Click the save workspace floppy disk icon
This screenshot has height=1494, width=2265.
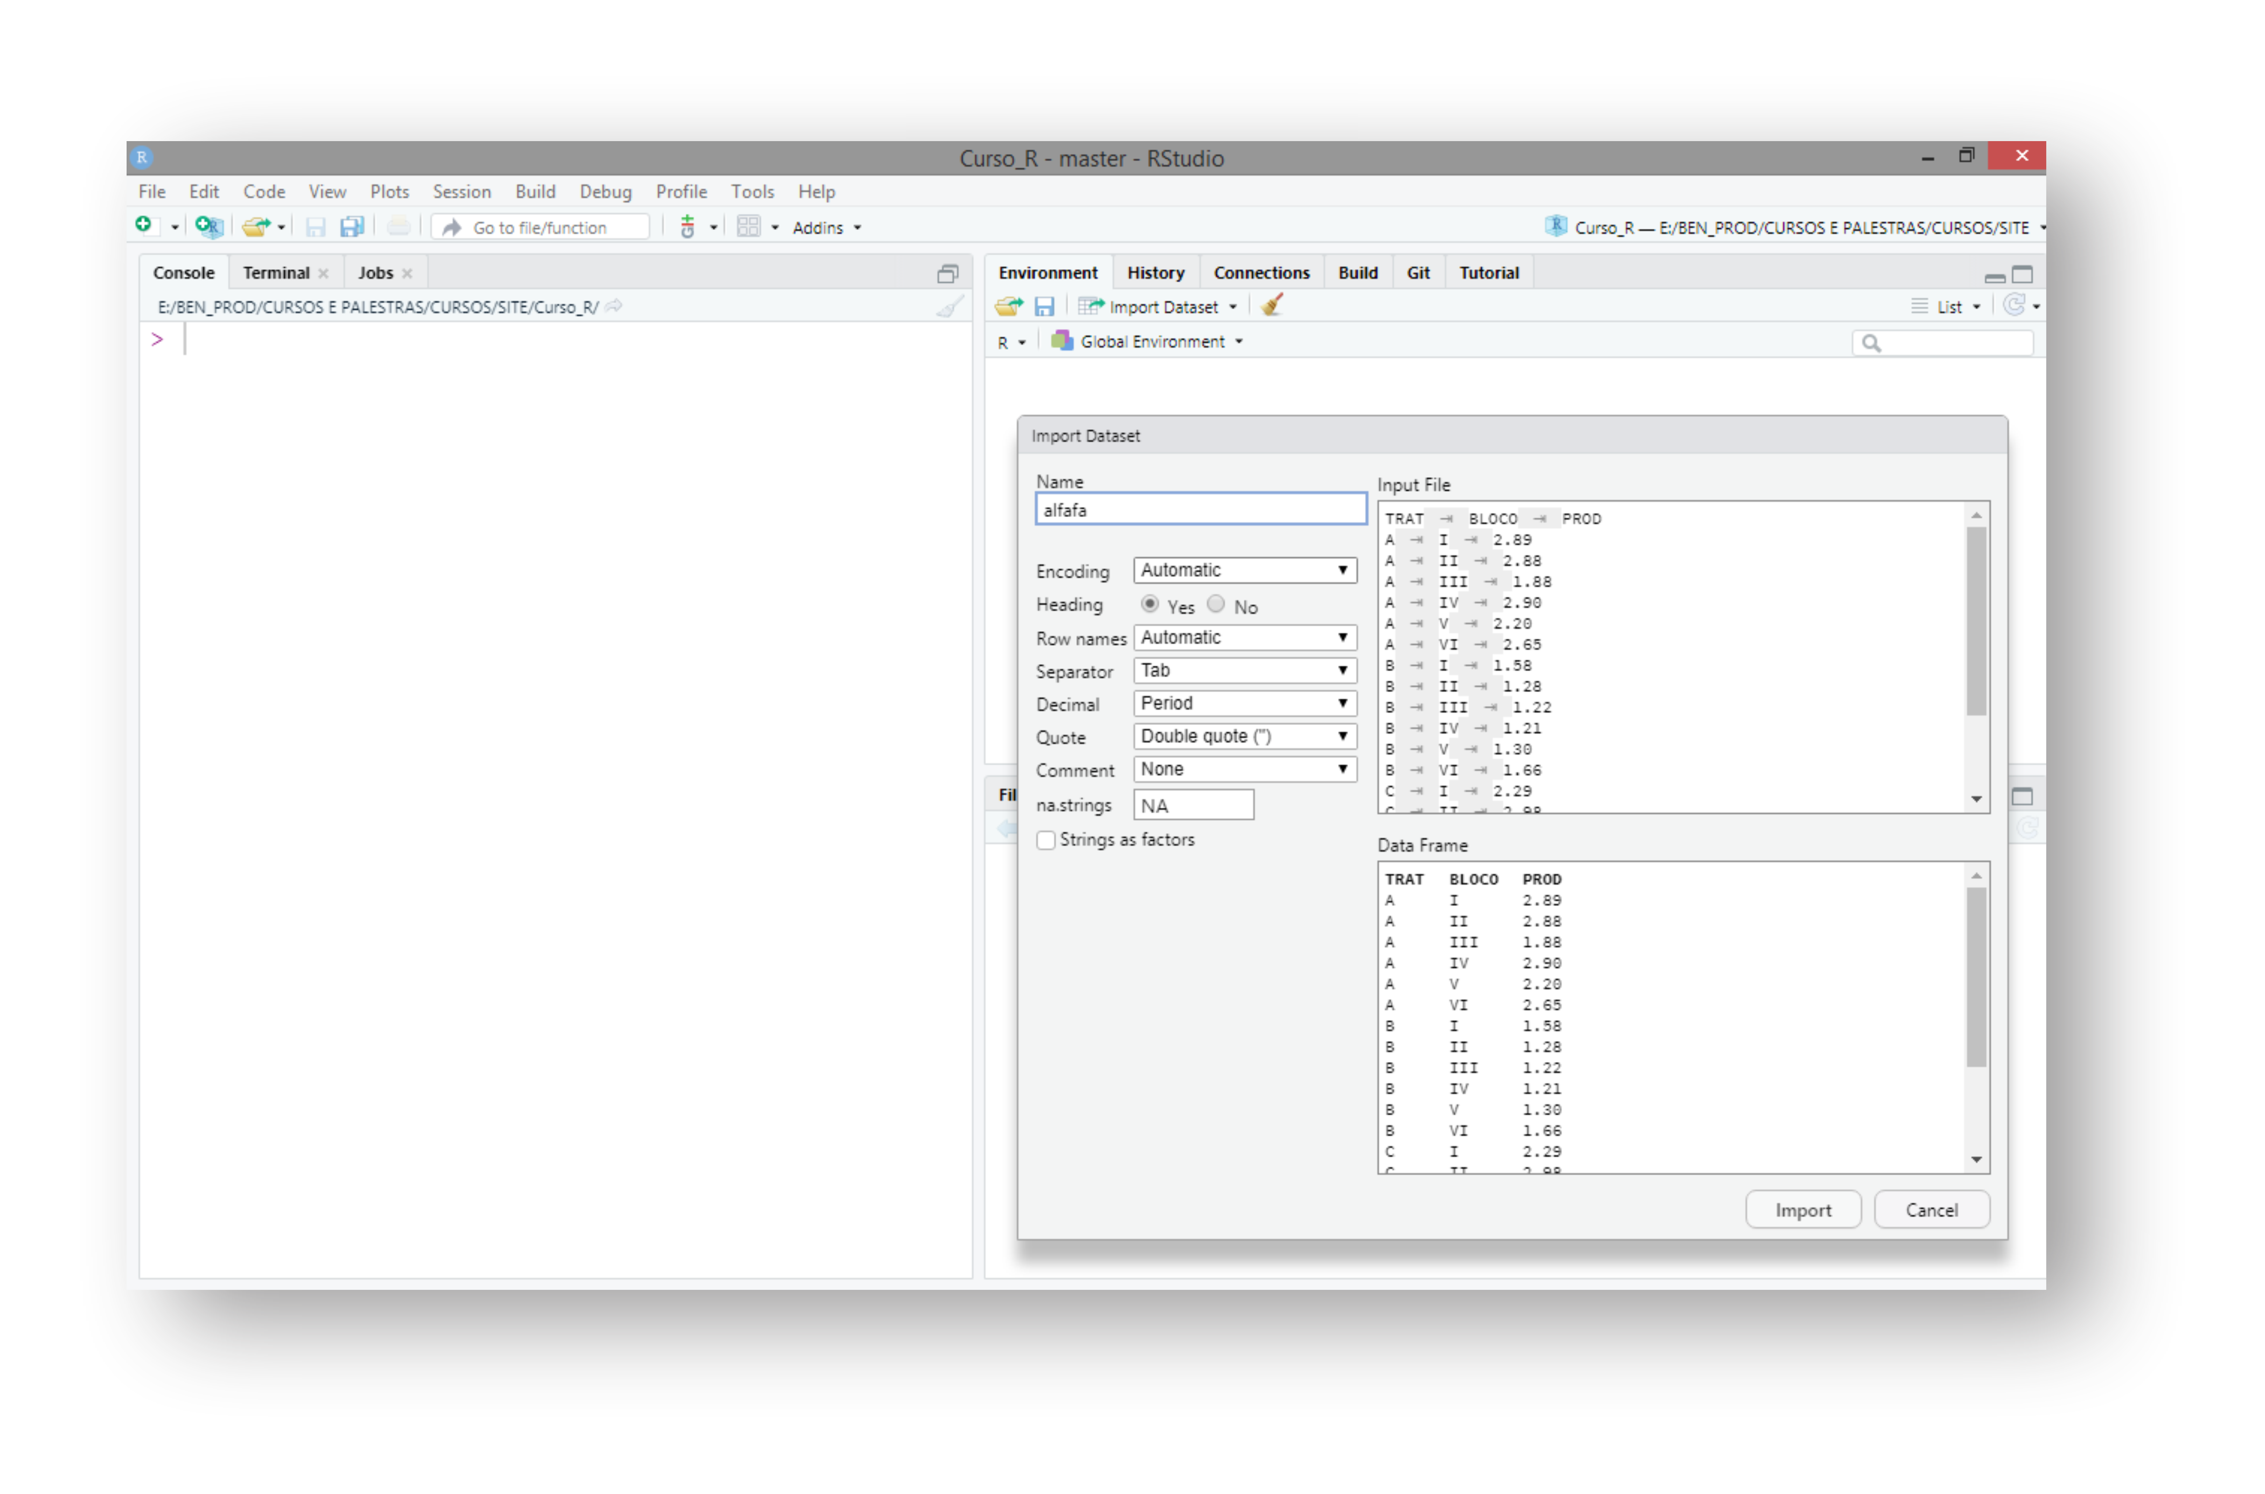tap(1046, 307)
